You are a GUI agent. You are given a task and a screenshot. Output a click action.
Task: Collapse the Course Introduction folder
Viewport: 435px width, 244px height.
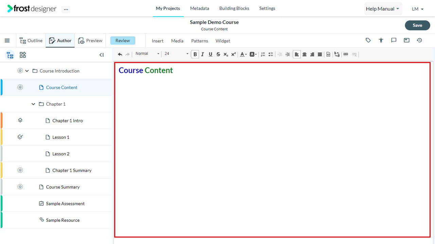(x=27, y=71)
